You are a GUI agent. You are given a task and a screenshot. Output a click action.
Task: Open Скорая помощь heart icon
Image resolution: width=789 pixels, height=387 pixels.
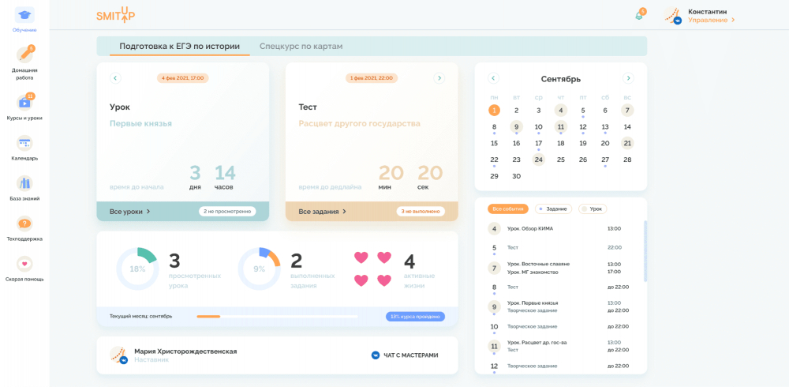[24, 264]
